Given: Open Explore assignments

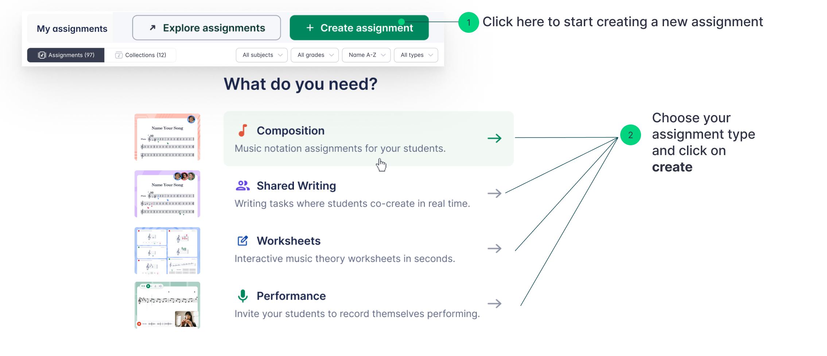Looking at the screenshot, I should pyautogui.click(x=206, y=28).
